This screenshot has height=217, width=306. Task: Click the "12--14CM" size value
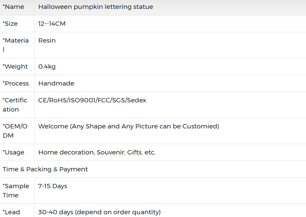point(52,24)
